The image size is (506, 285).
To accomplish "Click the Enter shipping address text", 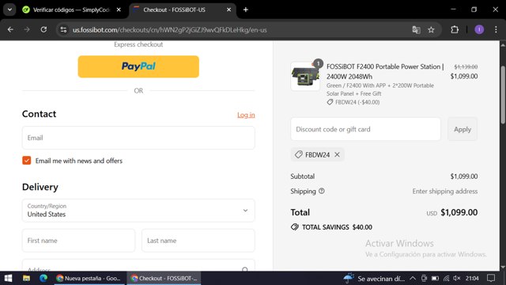I will pyautogui.click(x=444, y=192).
